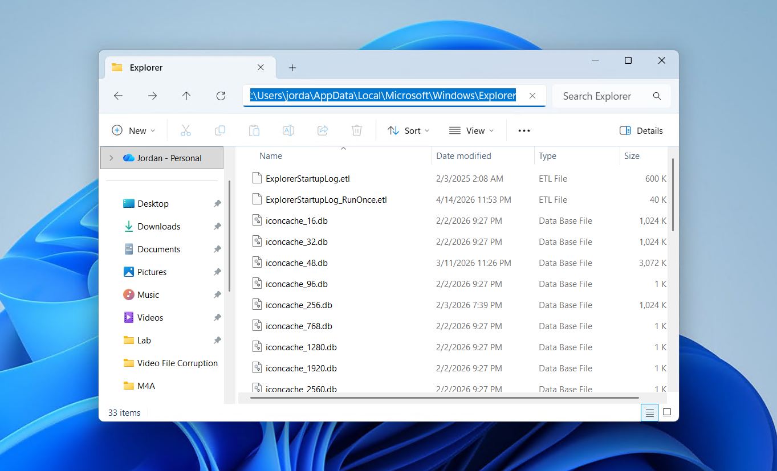
Task: Select ExplorerStartupLog_RunOnce.etl file name
Action: [326, 199]
